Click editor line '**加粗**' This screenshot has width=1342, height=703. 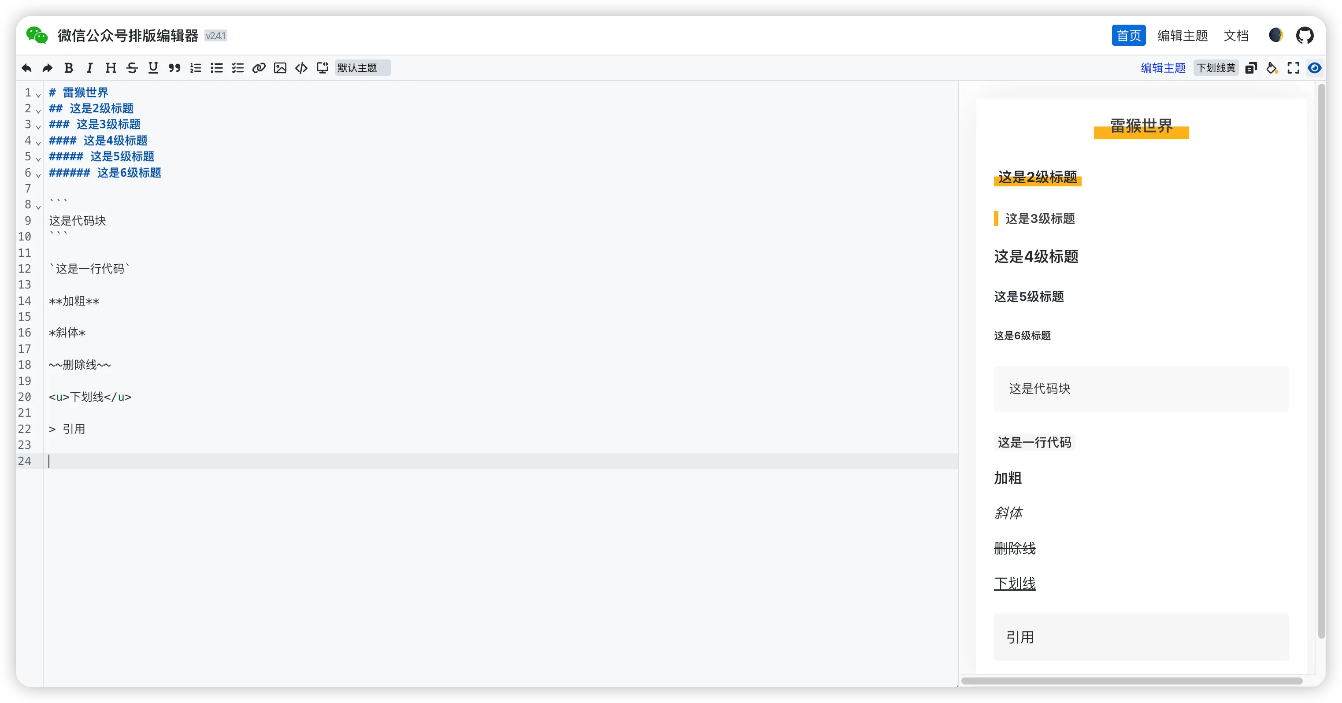pos(74,300)
